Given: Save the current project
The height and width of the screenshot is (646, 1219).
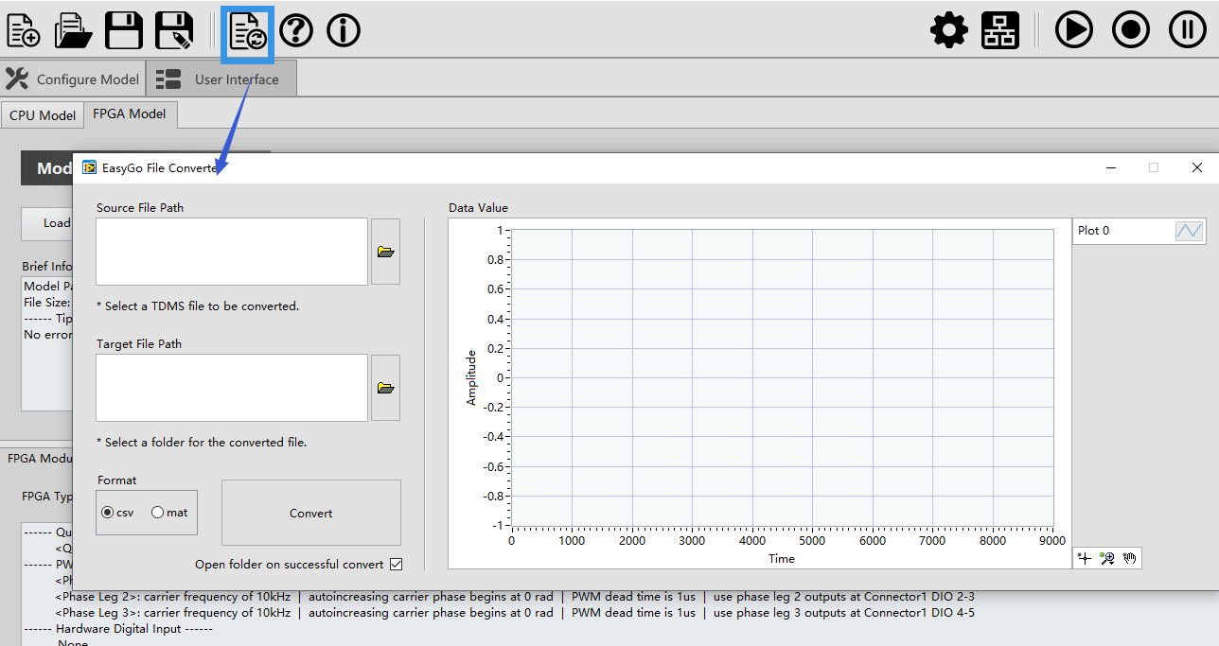Looking at the screenshot, I should pyautogui.click(x=124, y=30).
